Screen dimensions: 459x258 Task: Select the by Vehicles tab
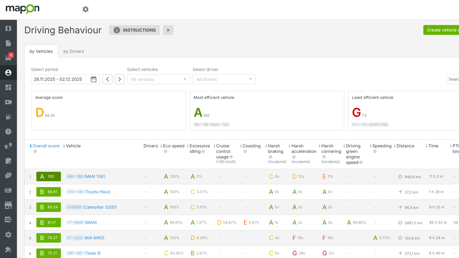point(41,51)
